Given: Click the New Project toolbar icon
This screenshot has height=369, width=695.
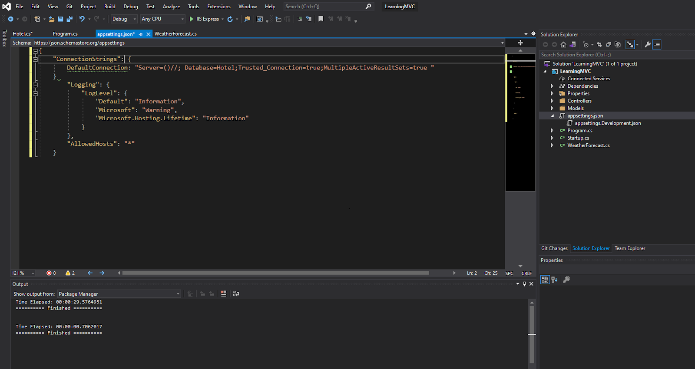Looking at the screenshot, I should point(37,19).
